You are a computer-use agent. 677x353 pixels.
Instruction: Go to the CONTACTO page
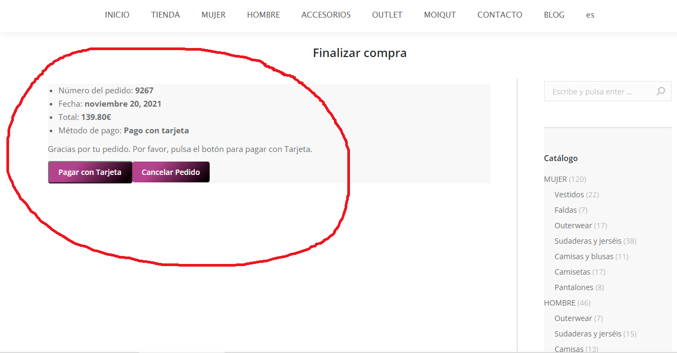(500, 15)
